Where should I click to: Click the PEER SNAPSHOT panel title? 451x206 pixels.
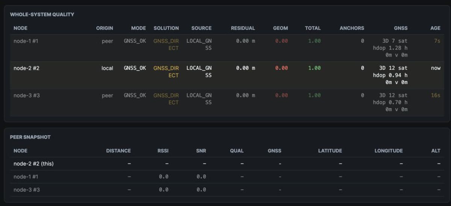coord(30,137)
